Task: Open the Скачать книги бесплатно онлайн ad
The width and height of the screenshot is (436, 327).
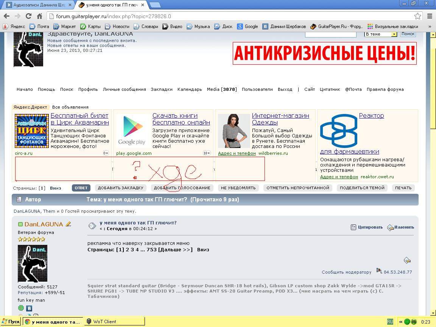Action: click(x=181, y=119)
